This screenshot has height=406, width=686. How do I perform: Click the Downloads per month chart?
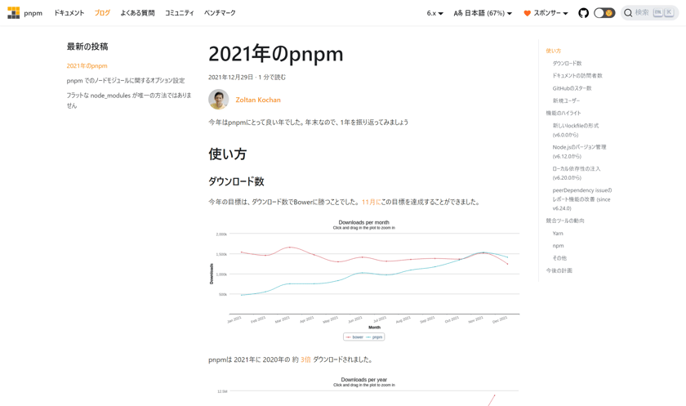364,280
